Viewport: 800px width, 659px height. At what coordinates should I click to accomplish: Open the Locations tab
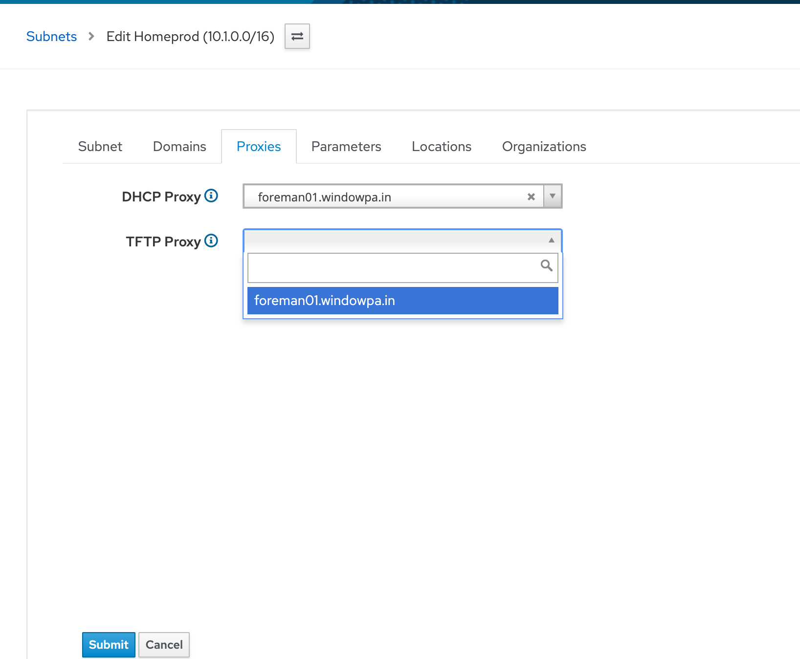click(442, 147)
